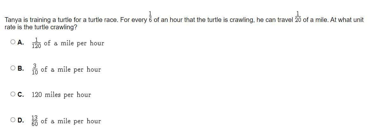Click the 1/6 fraction in the question
The width and height of the screenshot is (380, 139).
coord(150,17)
